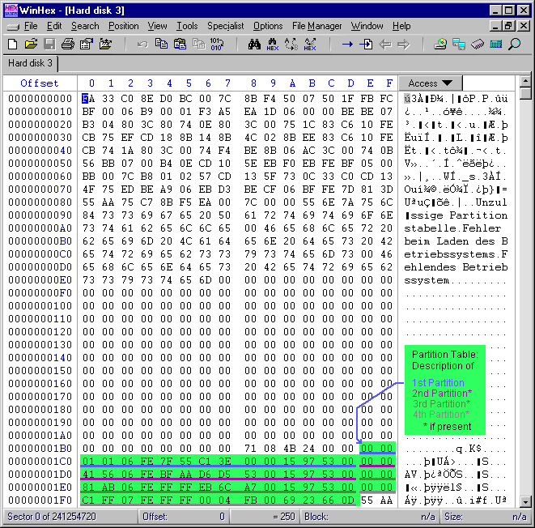Open a file with the folder icon
This screenshot has width=535, height=528.
click(x=31, y=45)
